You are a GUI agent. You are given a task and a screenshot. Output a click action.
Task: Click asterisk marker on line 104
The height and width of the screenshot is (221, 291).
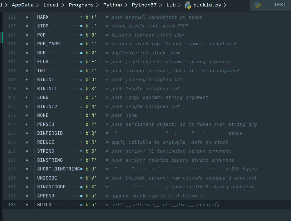pos(27,35)
